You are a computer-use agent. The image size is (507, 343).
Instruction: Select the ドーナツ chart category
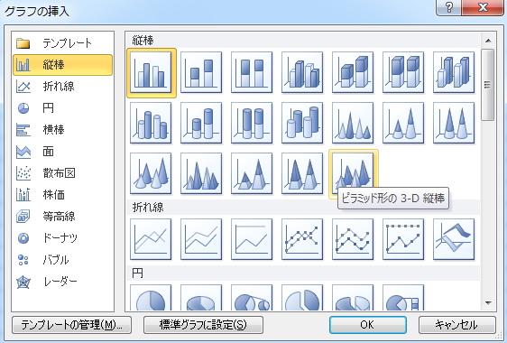[63, 238]
